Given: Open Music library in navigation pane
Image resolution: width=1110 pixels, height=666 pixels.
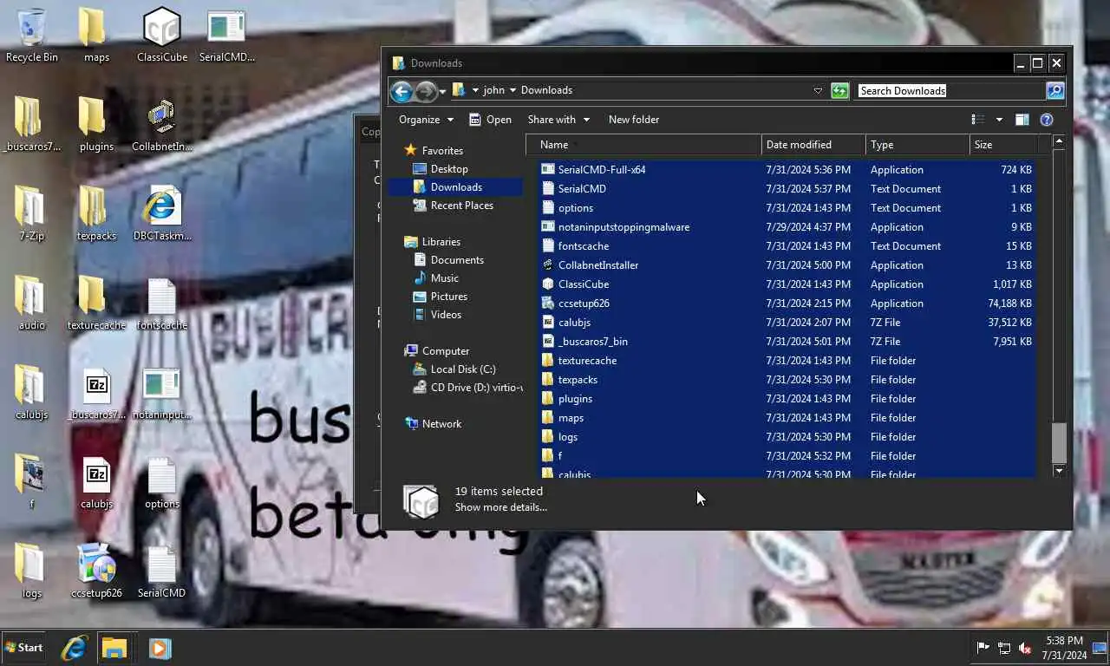Looking at the screenshot, I should click(445, 278).
